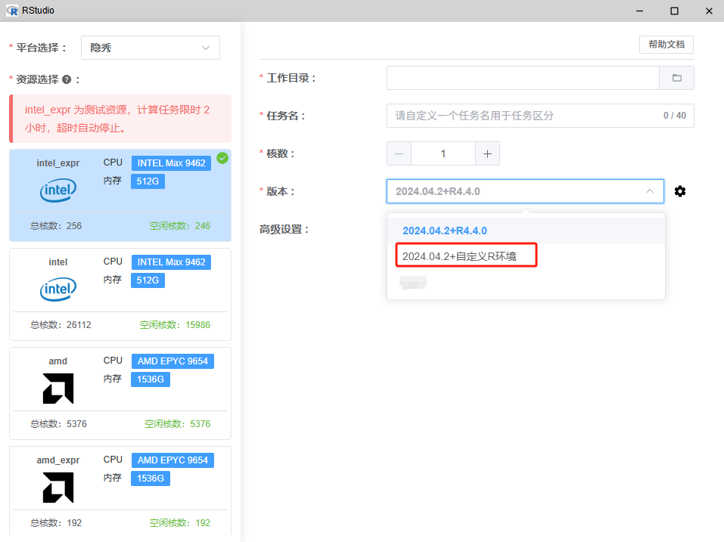Open the 平台选择 dropdown showing 隐秀
The height and width of the screenshot is (542, 724).
coord(150,48)
